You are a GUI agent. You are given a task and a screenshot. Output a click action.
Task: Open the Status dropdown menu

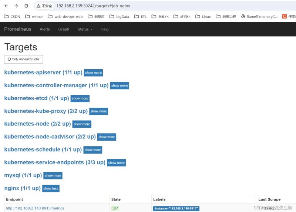click(x=85, y=29)
